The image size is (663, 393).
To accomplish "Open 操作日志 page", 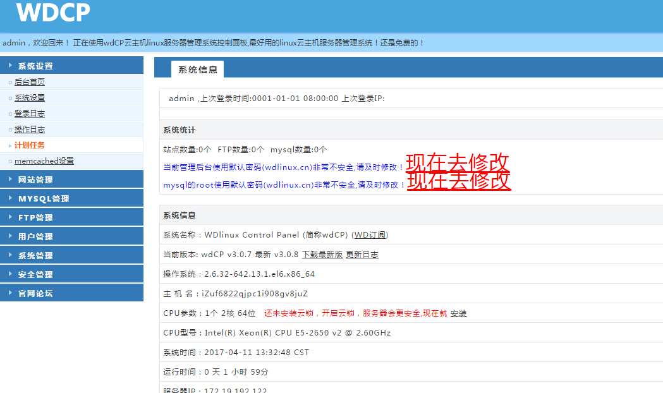I will (30, 130).
